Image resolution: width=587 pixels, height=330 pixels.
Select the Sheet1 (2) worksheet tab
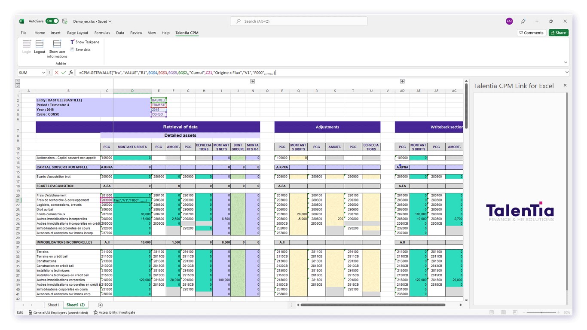[76, 305]
